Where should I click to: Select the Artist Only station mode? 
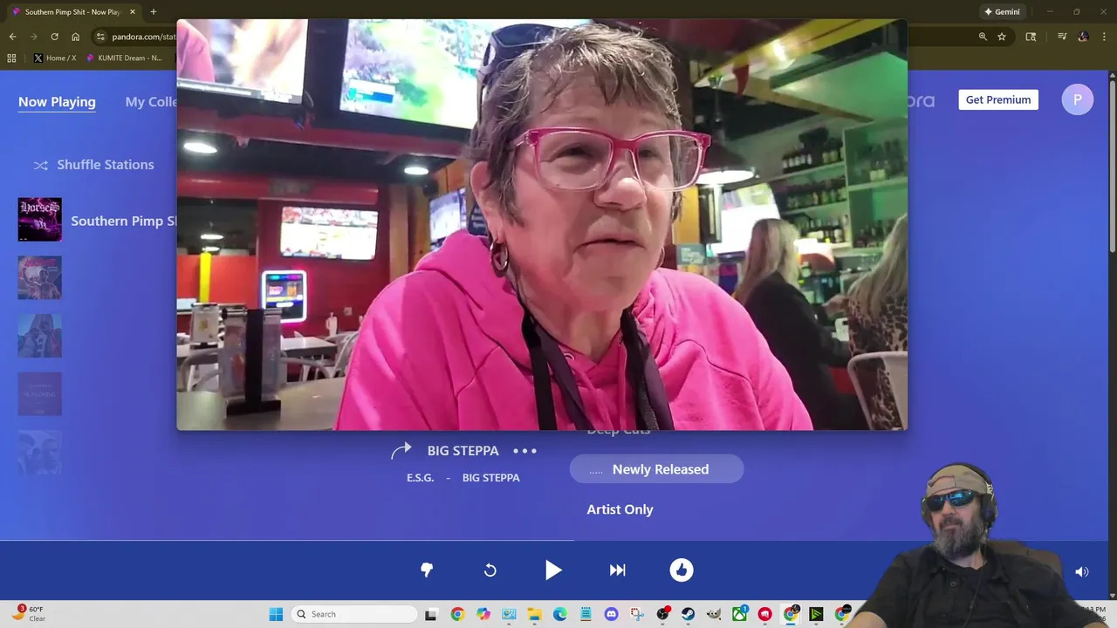click(x=620, y=509)
